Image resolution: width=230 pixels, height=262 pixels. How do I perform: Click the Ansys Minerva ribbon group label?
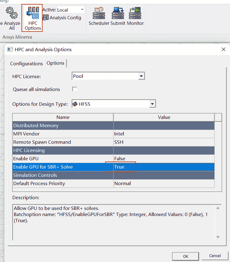coord(17,37)
